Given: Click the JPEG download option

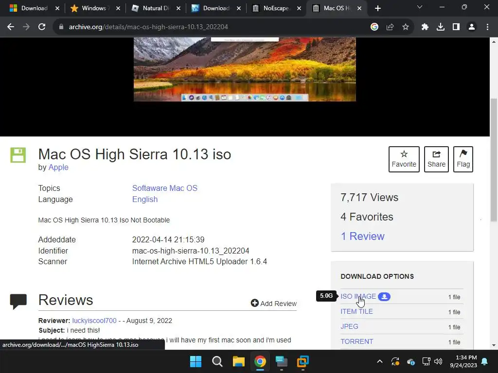Looking at the screenshot, I should pyautogui.click(x=349, y=326).
